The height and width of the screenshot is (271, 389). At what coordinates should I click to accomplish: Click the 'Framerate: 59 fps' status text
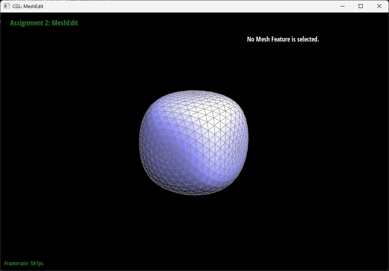[24, 263]
